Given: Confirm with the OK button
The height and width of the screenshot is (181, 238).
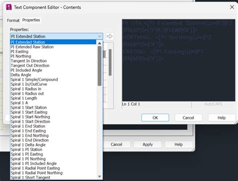Looking at the screenshot, I should click(155, 118).
